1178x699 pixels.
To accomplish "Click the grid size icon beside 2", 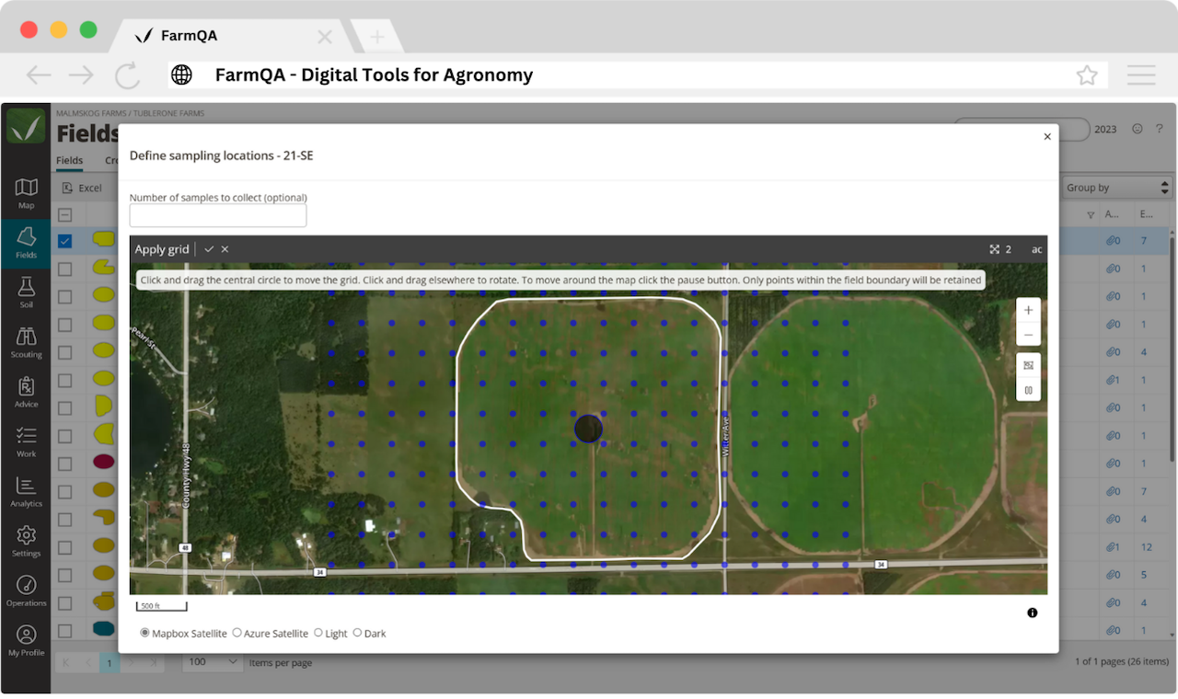I will pyautogui.click(x=995, y=249).
